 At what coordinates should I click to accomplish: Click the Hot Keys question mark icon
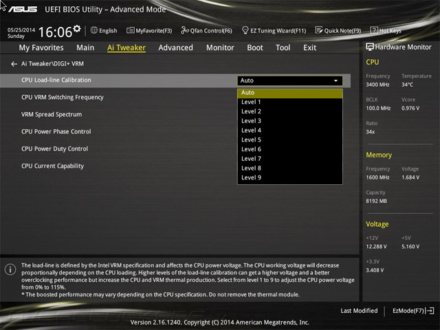pyautogui.click(x=374, y=30)
